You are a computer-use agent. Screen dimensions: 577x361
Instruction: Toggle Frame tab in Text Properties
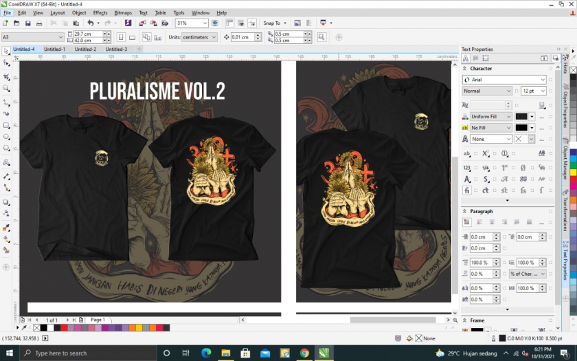pos(486,58)
